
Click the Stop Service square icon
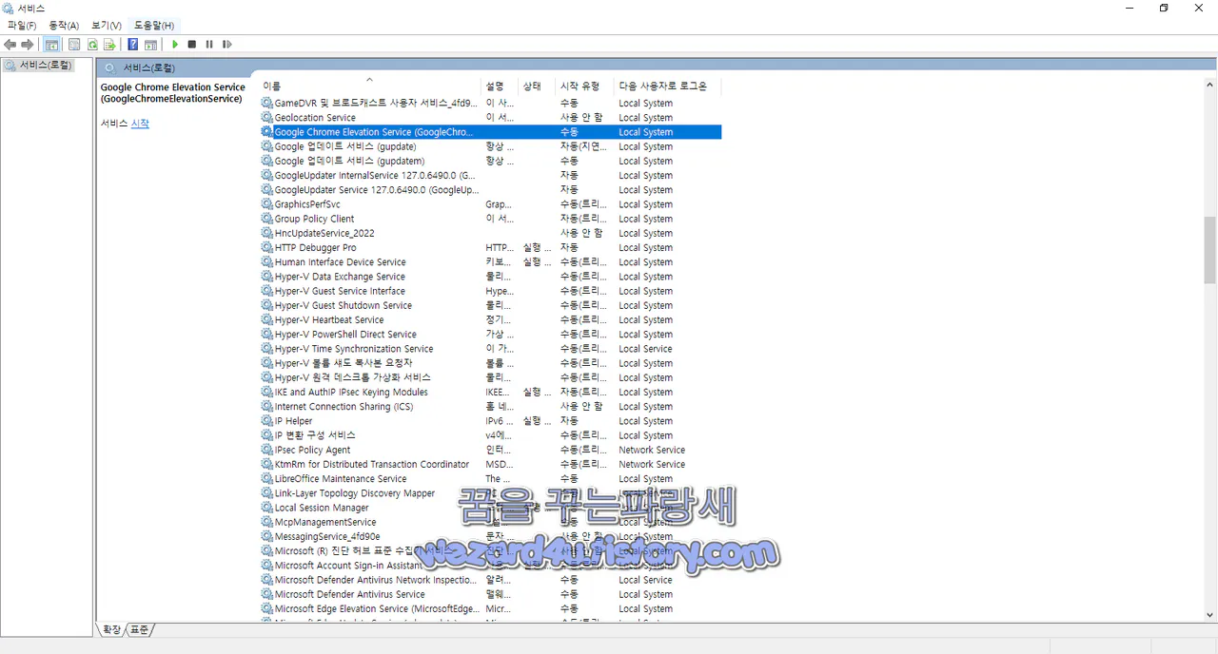(192, 45)
